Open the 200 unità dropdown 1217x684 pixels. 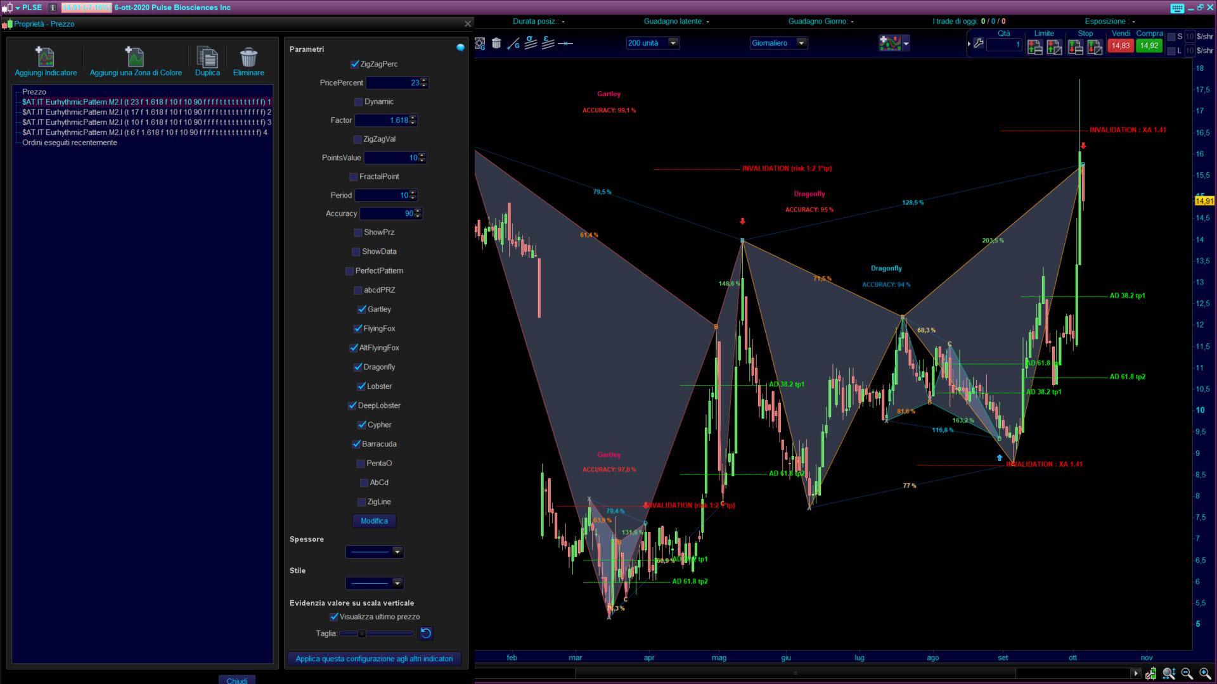click(673, 43)
